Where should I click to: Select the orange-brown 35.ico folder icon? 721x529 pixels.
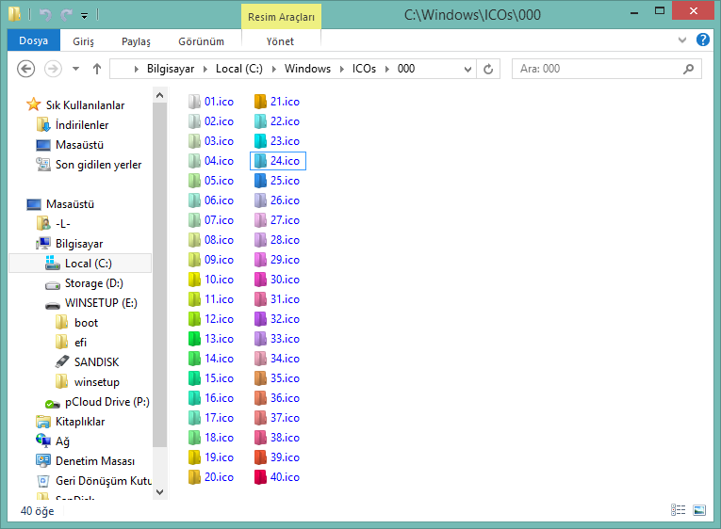pos(260,377)
